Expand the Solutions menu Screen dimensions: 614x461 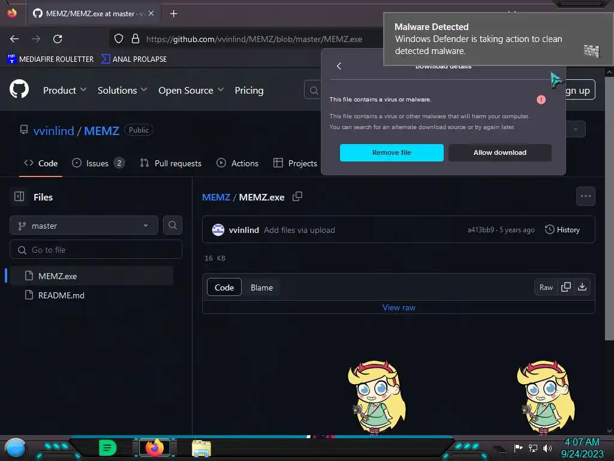pos(122,91)
